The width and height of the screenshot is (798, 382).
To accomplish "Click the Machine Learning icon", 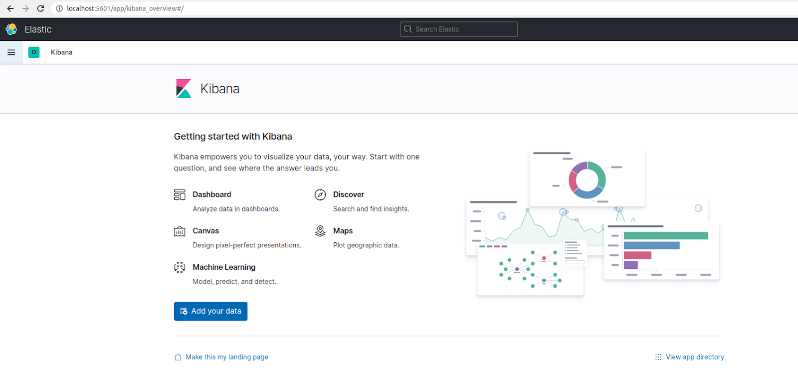I will pyautogui.click(x=180, y=267).
